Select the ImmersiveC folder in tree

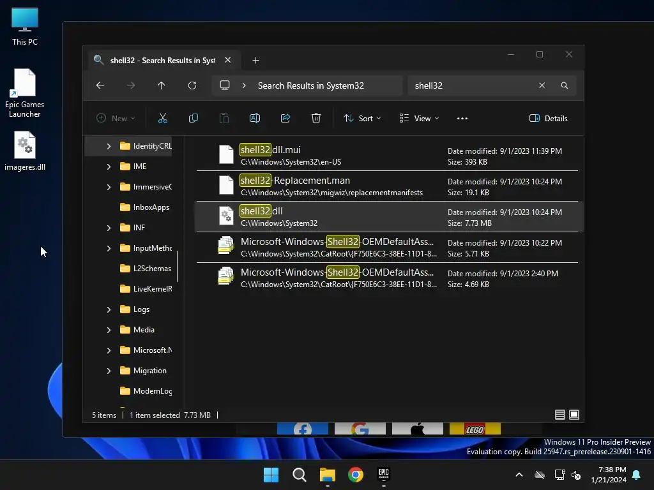[146, 187]
